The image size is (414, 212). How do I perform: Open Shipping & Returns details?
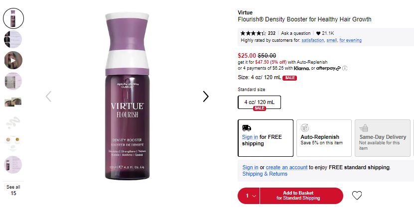tap(265, 174)
